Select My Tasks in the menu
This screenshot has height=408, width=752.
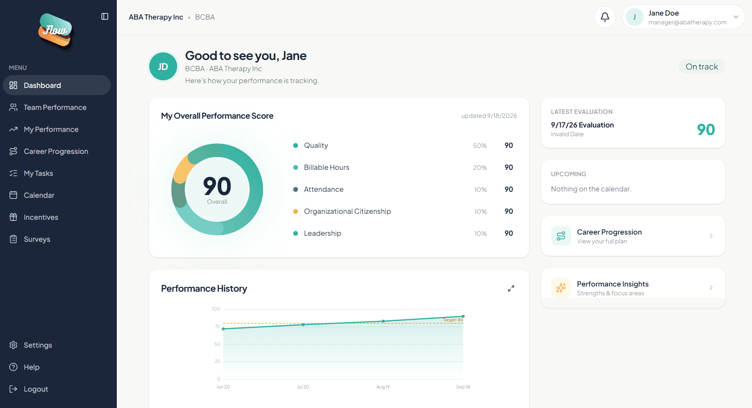point(57,173)
